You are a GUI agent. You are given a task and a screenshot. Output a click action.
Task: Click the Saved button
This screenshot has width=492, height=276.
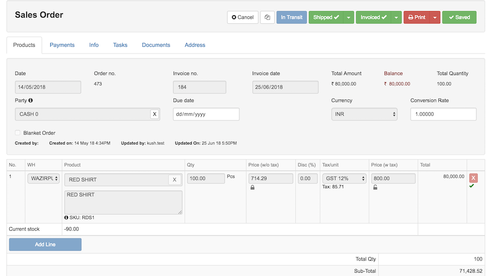click(459, 17)
